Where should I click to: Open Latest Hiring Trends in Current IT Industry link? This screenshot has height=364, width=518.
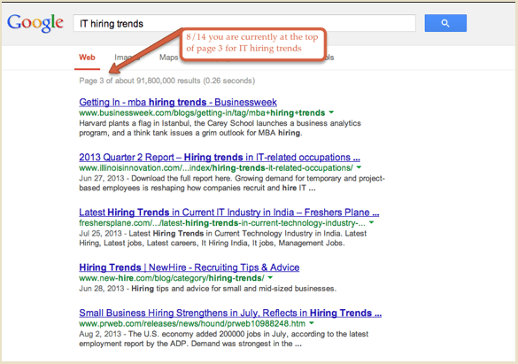229,212
